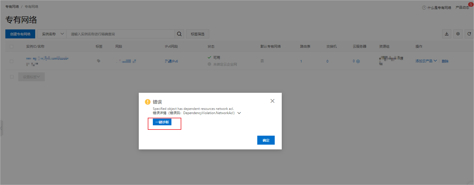This screenshot has height=185, width=474.
Task: Click the download export icon
Action: coord(447,34)
